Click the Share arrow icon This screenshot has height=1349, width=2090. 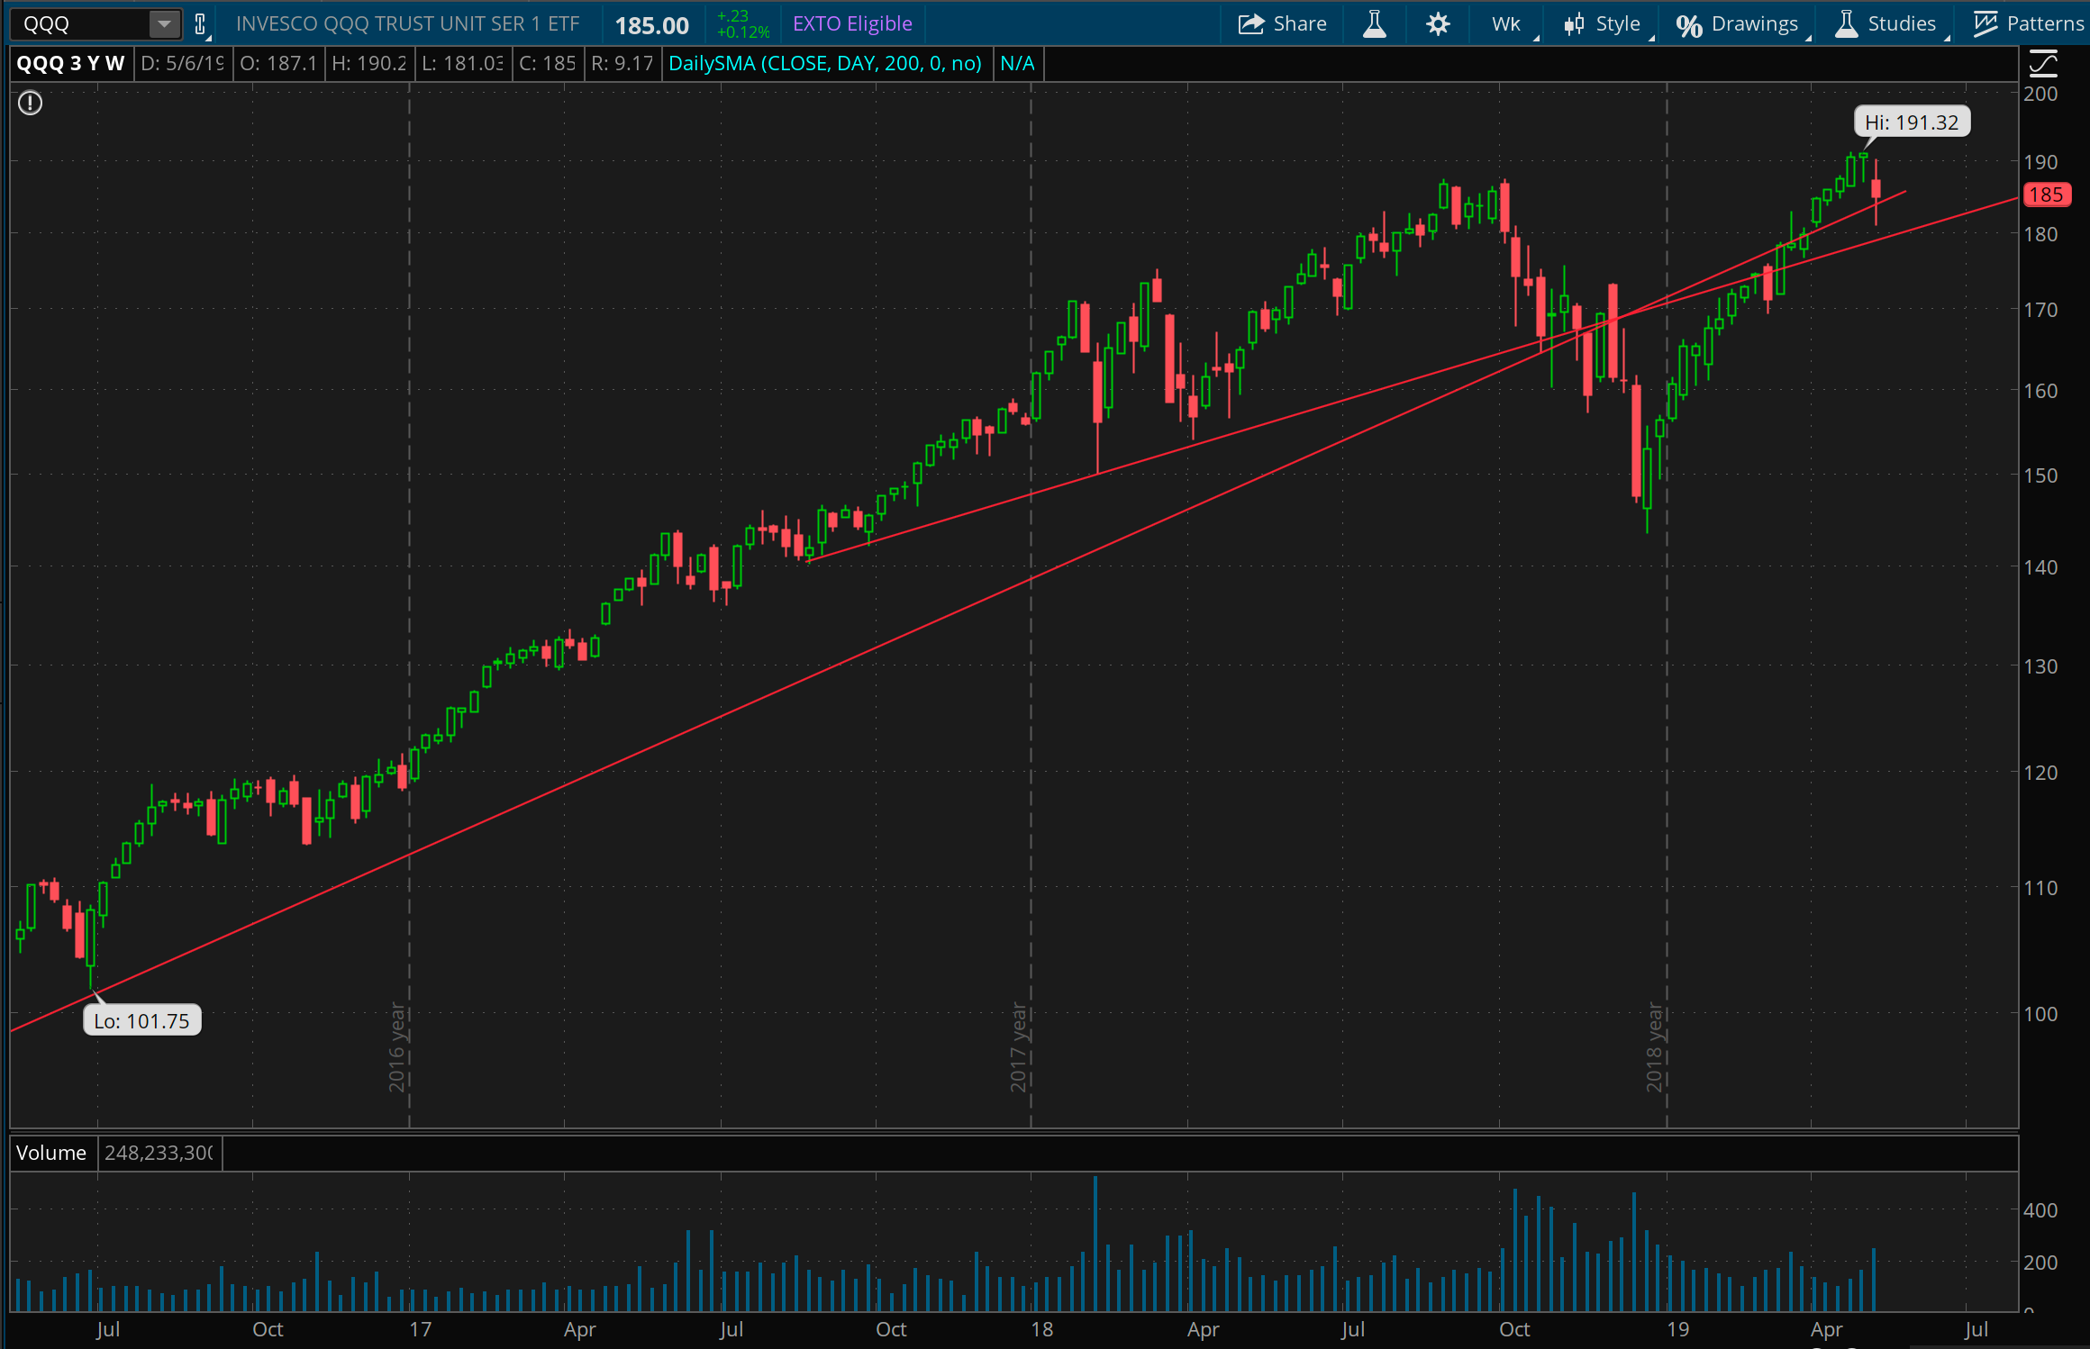click(x=1250, y=24)
